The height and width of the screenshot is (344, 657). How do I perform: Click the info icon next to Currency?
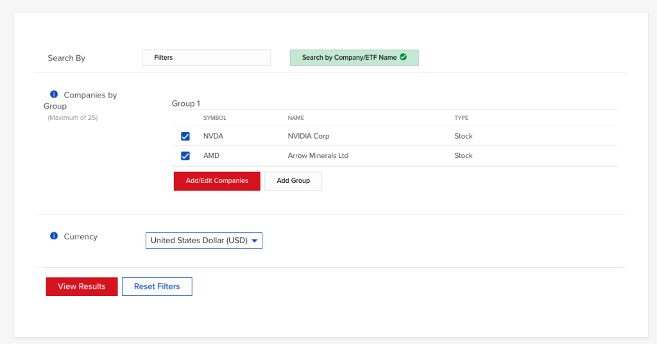(x=54, y=236)
